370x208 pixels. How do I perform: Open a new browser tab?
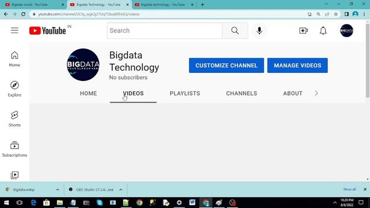coord(202,5)
